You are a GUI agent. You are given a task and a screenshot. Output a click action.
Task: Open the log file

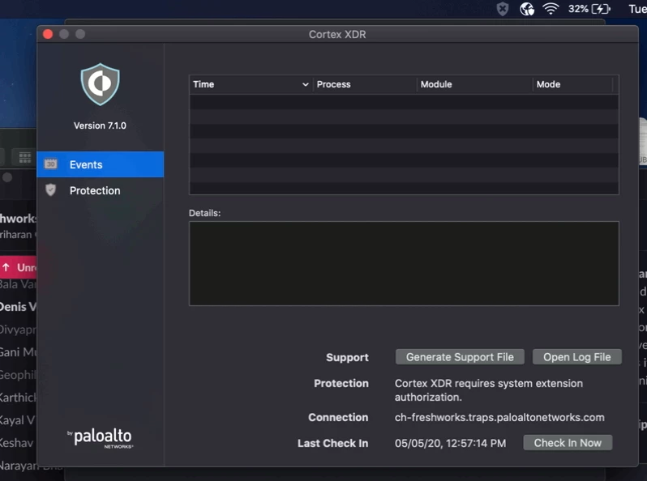click(576, 357)
